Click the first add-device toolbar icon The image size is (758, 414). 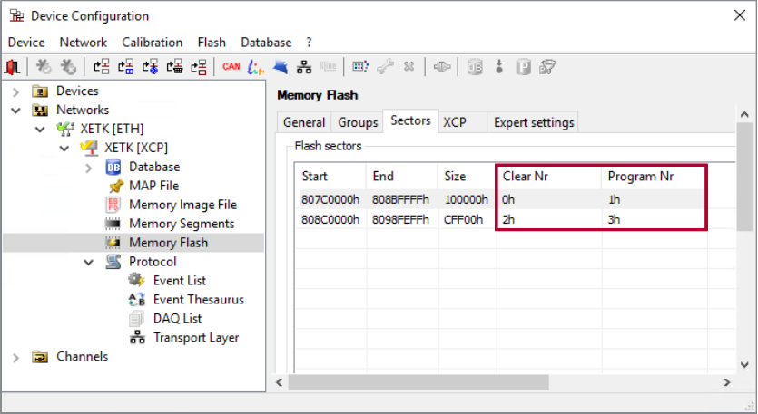coord(102,67)
